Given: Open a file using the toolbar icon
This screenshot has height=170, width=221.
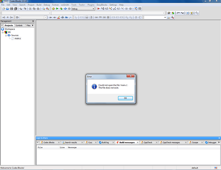Looking at the screenshot, I should 7,9.
